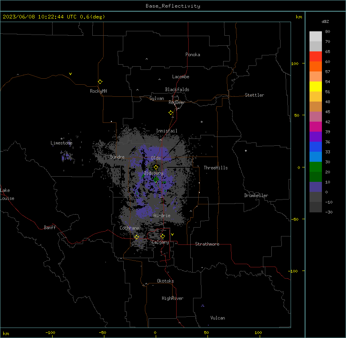The height and width of the screenshot is (338, 346).
Task: Click the RedDeer city label
Action: [x=177, y=102]
